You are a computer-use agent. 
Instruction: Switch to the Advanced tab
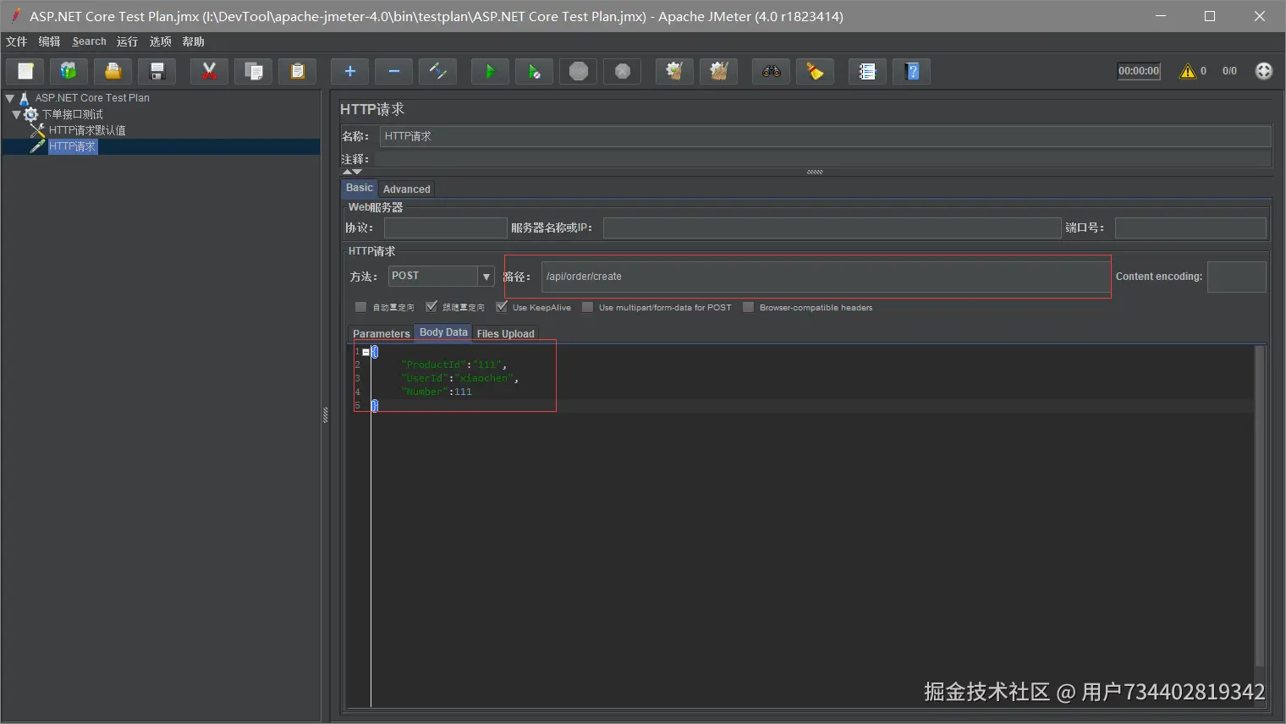(406, 189)
